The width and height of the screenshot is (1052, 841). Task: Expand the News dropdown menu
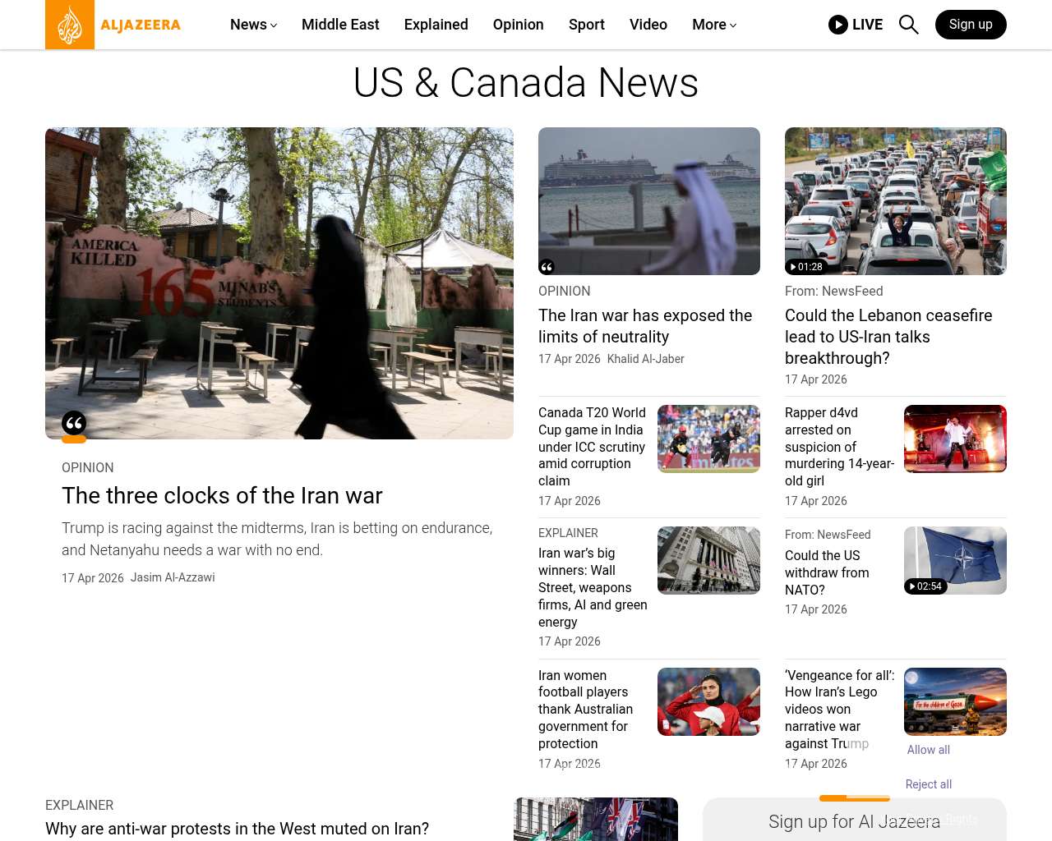pyautogui.click(x=253, y=25)
